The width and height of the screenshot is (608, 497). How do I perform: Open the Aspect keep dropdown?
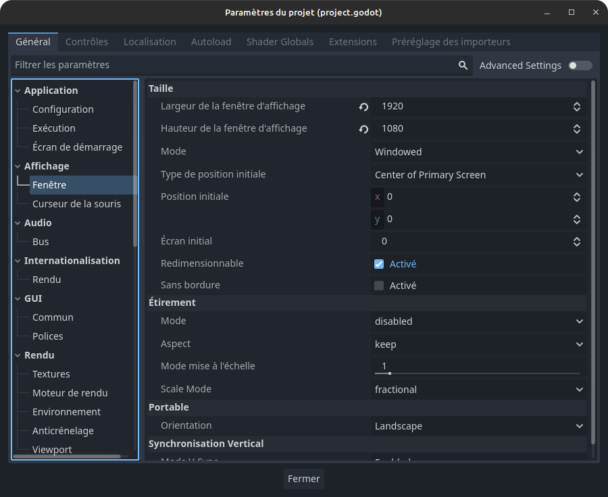478,344
